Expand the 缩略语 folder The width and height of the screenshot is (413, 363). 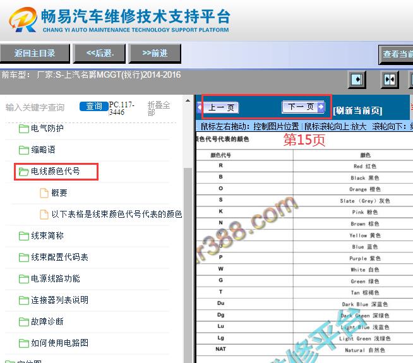pyautogui.click(x=43, y=150)
